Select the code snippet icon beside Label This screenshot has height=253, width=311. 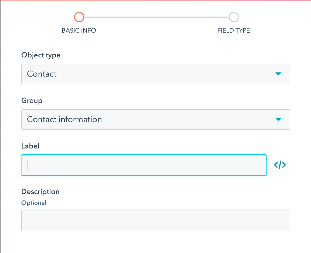click(x=280, y=165)
